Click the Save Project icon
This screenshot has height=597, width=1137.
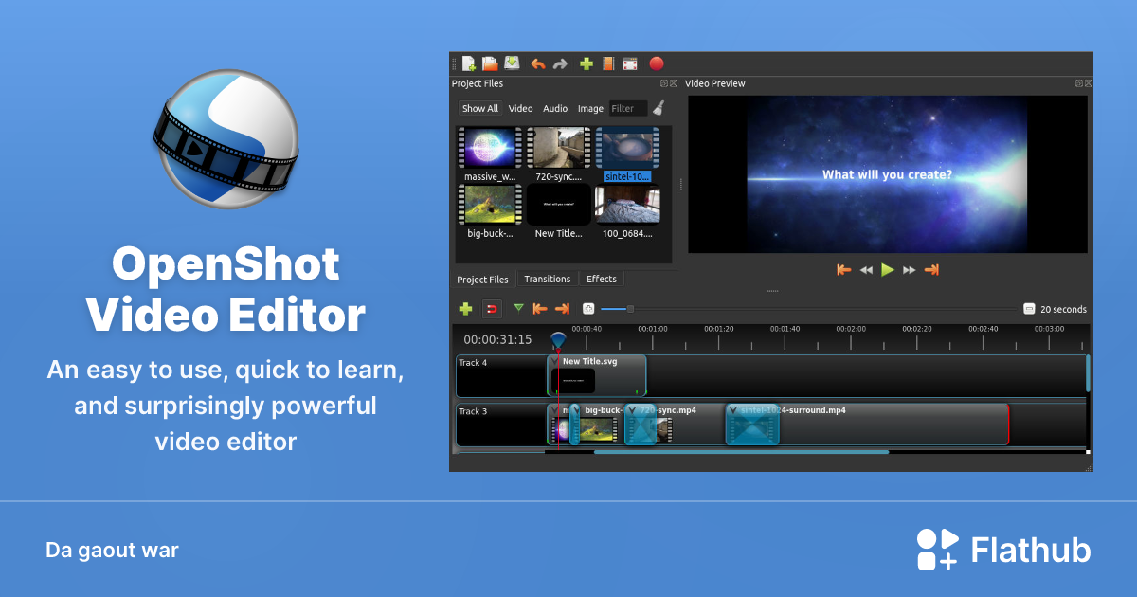click(x=512, y=63)
